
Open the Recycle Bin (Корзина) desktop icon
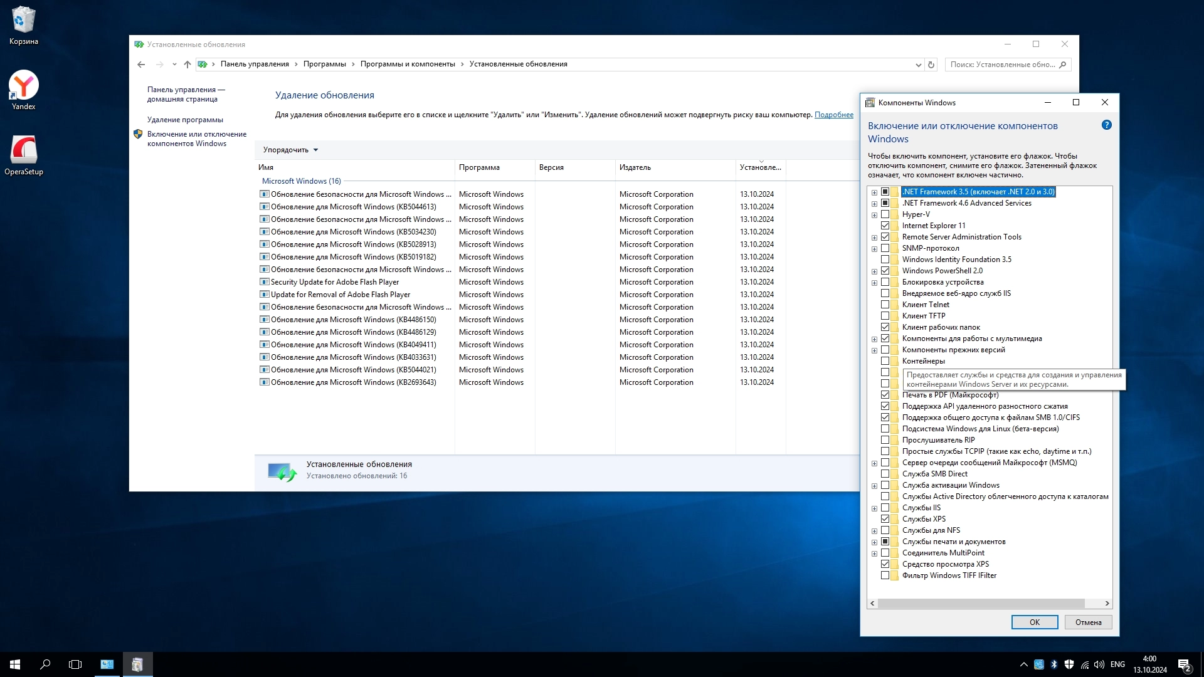(24, 20)
